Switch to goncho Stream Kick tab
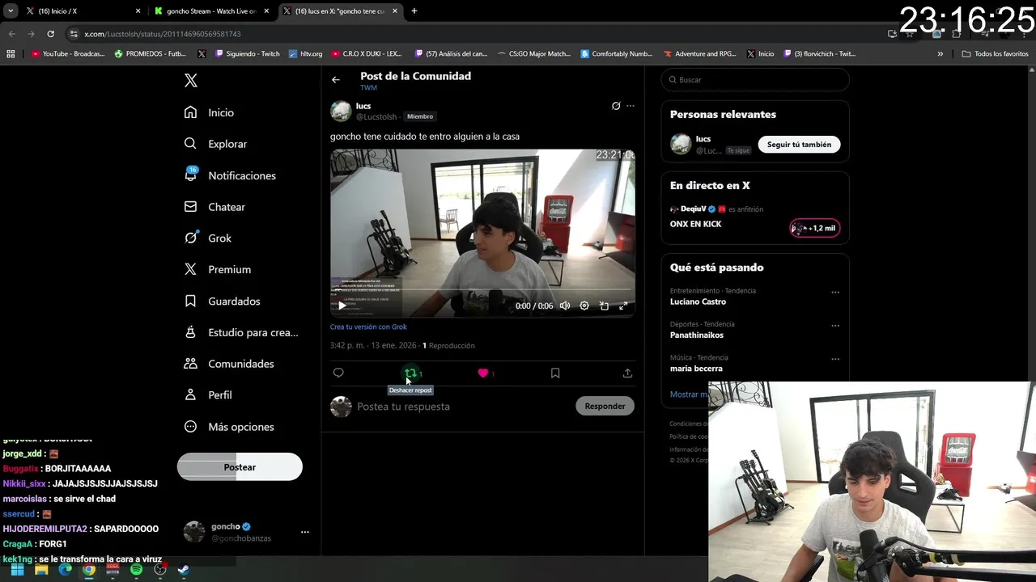The width and height of the screenshot is (1036, 582). [210, 11]
